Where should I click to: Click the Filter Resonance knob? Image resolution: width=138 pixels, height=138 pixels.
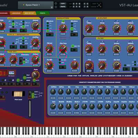[102, 65]
